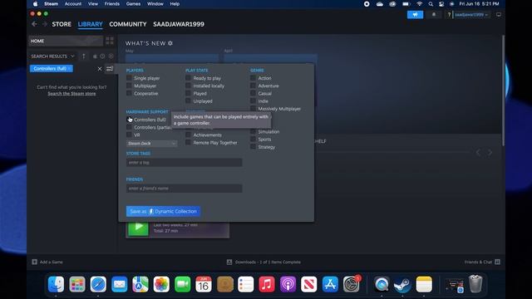This screenshot has width=532, height=299.
Task: Open the announcements megaphone icon
Action: click(x=415, y=15)
